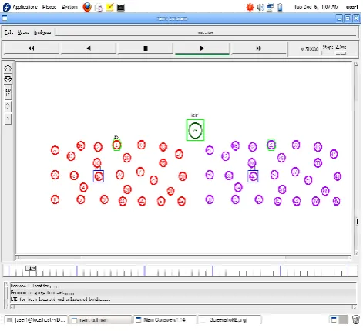The width and height of the screenshot is (363, 331).
Task: Click the time marker handle on the timeline
Action: click(31, 269)
